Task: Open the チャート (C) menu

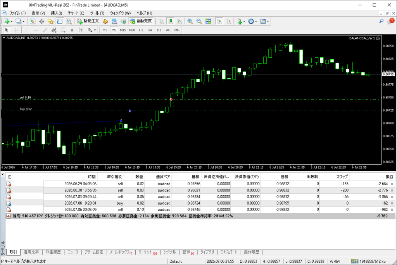Action: (76, 13)
